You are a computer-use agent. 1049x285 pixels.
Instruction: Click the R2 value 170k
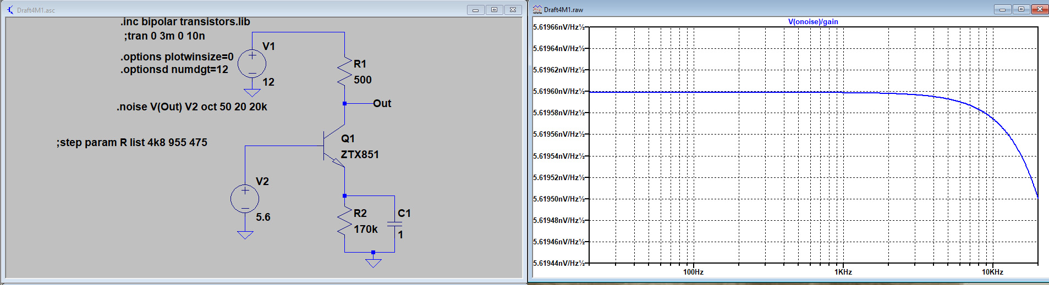click(366, 229)
